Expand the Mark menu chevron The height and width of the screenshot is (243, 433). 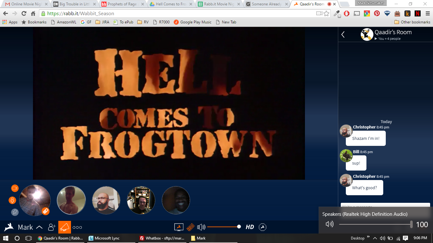pos(39,227)
